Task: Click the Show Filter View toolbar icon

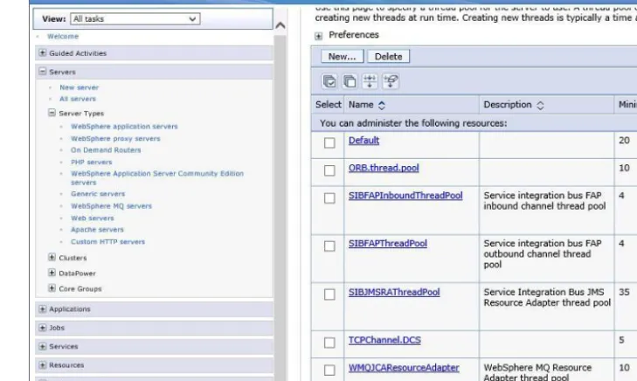Action: pos(370,81)
